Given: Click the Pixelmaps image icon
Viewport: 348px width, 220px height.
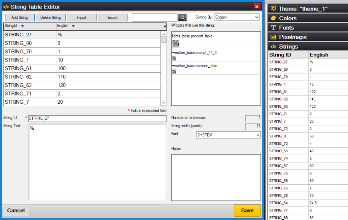Looking at the screenshot, I should pos(273,37).
